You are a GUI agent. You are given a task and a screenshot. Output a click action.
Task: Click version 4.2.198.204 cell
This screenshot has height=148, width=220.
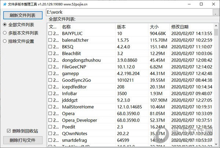[x=128, y=73]
